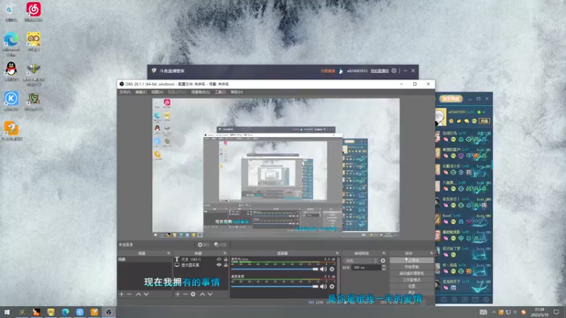Screen dimensions: 566x318
Task: Open source properties via the gear in the Sources (来源) panel
Action: coord(193,294)
